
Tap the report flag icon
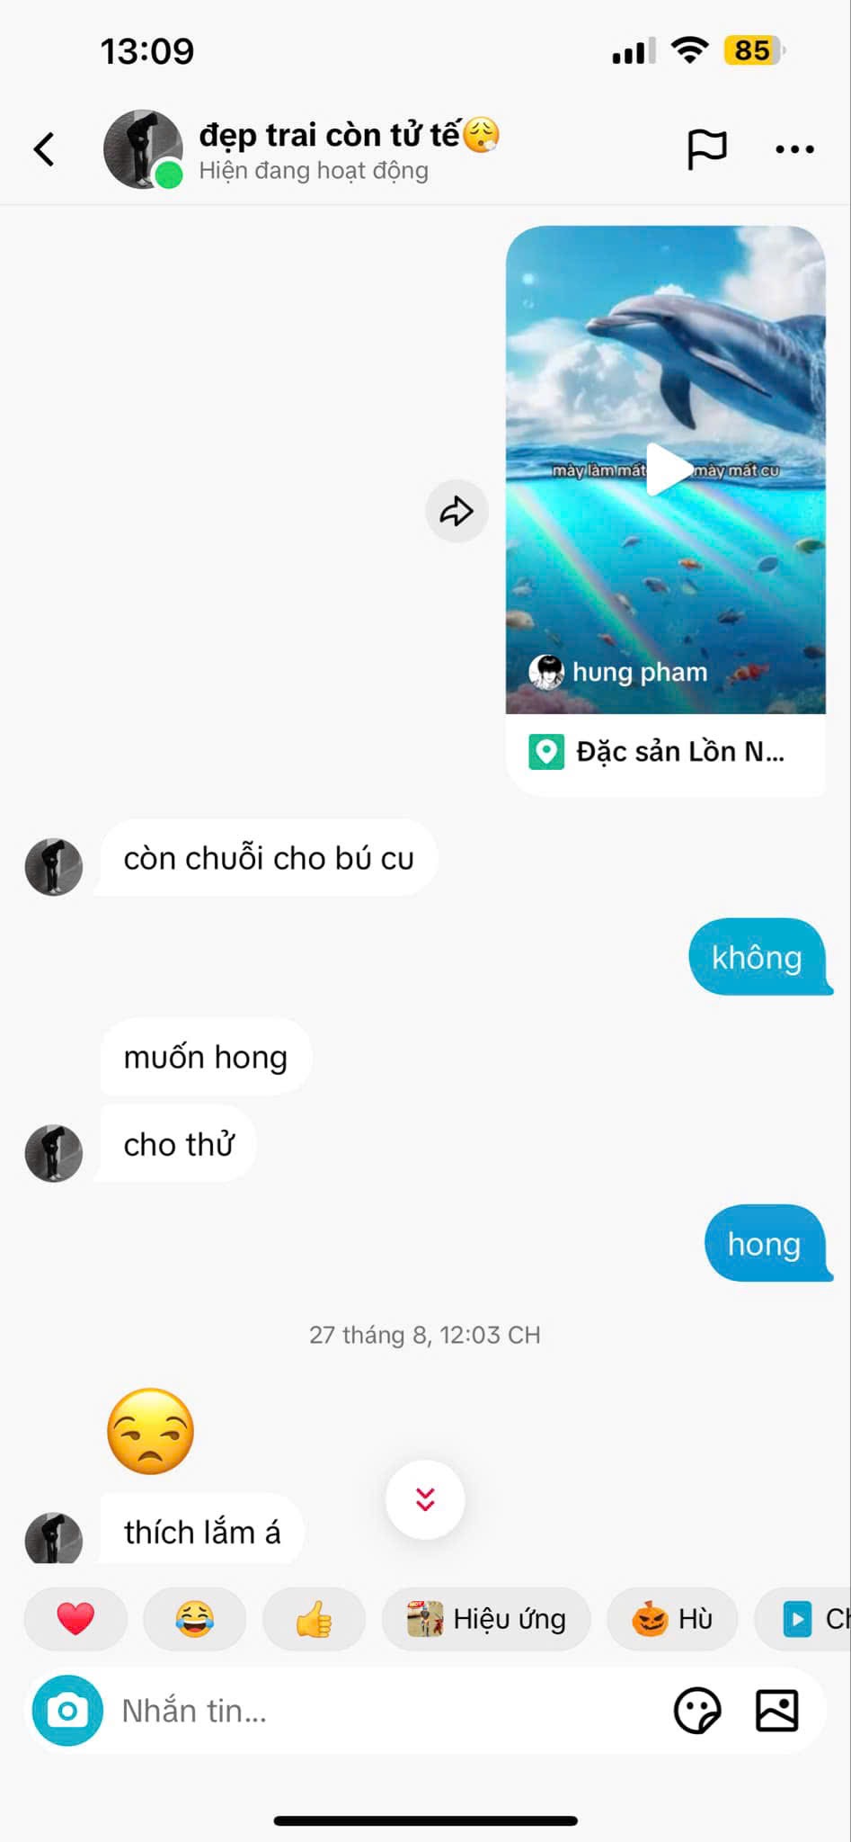click(706, 149)
